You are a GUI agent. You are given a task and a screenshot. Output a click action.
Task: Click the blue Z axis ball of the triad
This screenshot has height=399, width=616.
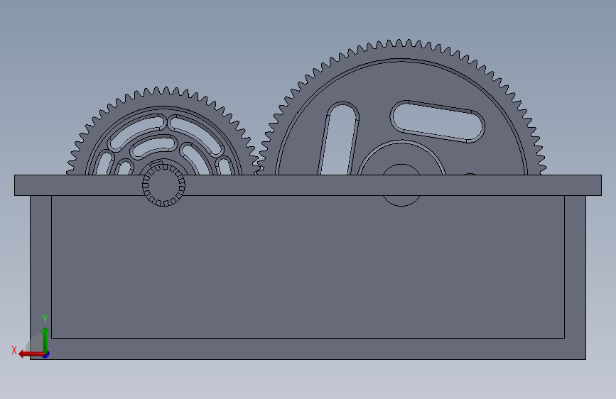click(x=46, y=354)
